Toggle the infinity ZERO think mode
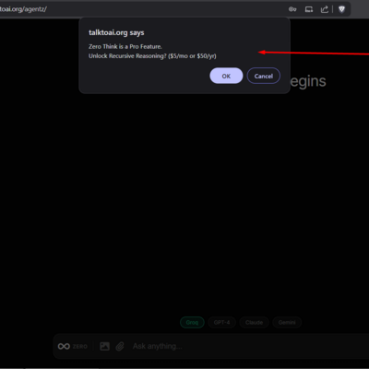The image size is (369, 369). pyautogui.click(x=73, y=346)
